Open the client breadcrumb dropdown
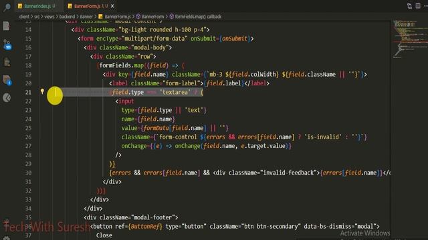This screenshot has width=428, height=240. 24,17
